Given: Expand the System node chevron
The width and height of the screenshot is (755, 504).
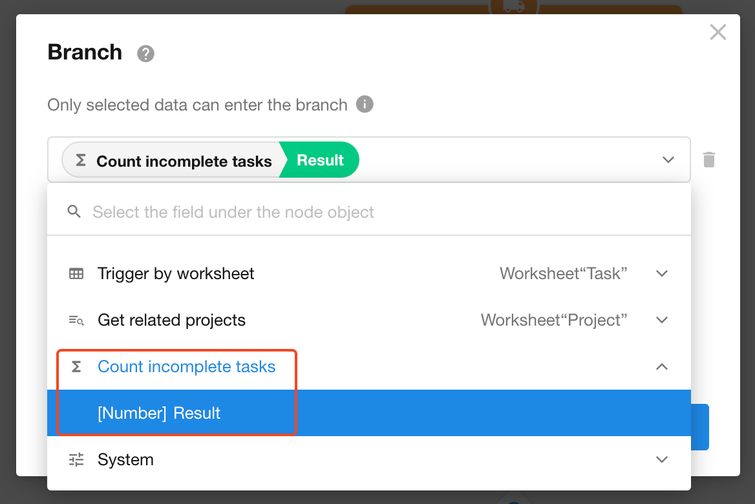Looking at the screenshot, I should [x=661, y=460].
